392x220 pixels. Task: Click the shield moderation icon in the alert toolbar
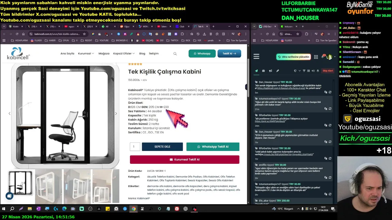click(295, 71)
